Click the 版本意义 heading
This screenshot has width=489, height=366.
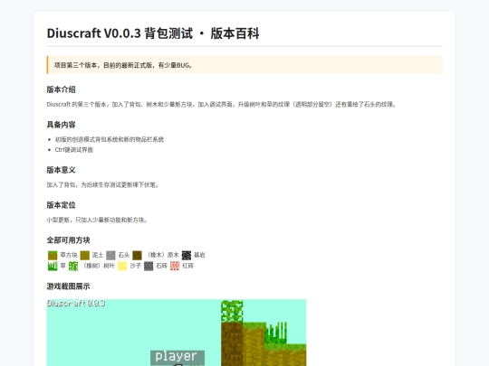62,170
